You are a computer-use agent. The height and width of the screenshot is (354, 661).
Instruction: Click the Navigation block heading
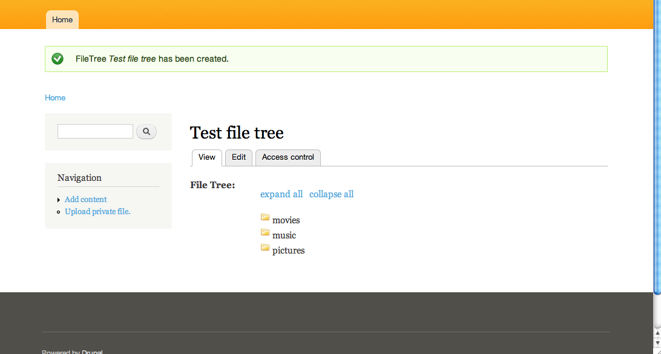(x=80, y=178)
